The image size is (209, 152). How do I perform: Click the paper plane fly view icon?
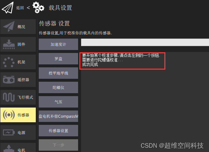pos(8,8)
